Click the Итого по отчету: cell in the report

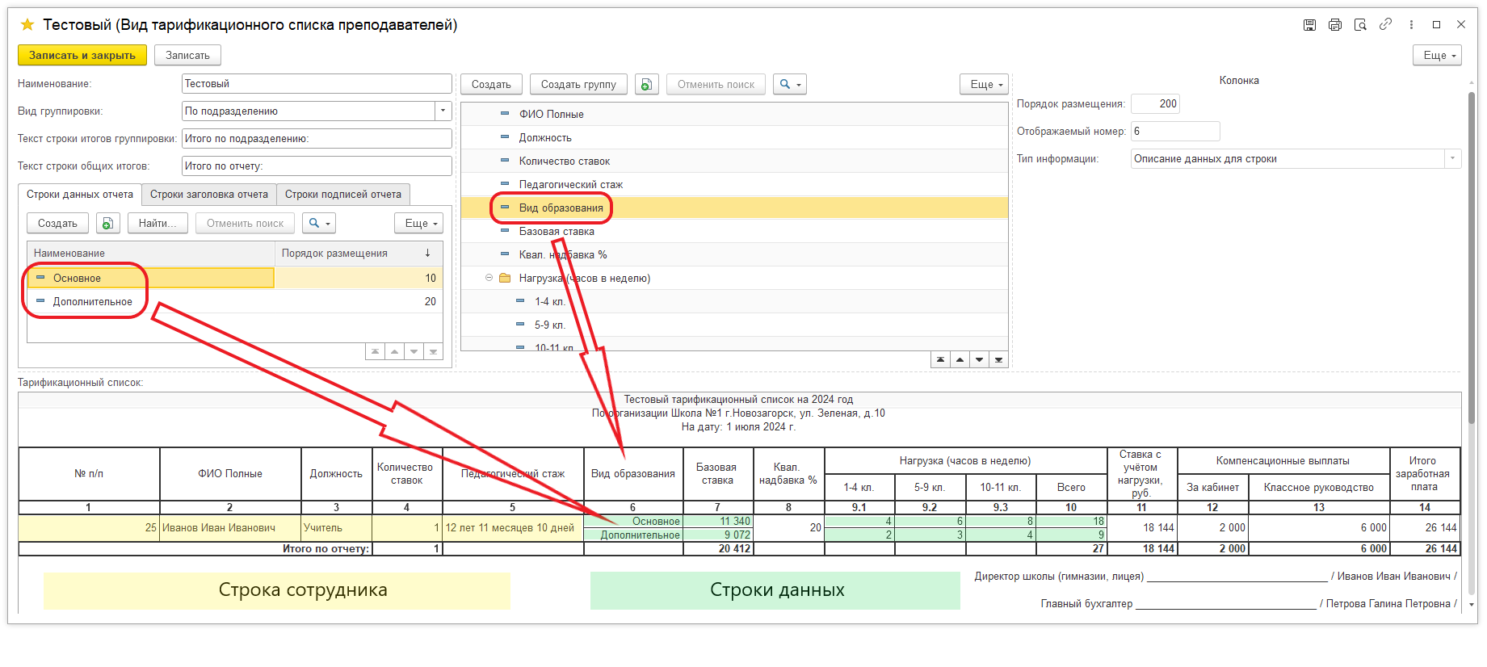click(195, 548)
